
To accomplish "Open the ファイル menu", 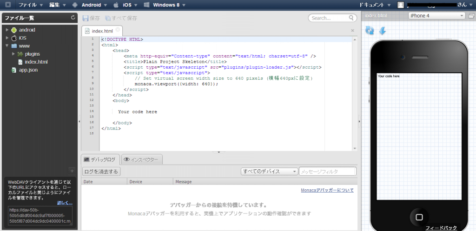I will pos(31,5).
